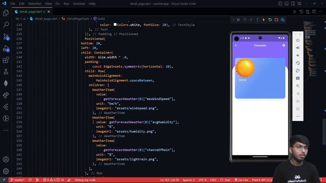The width and height of the screenshot is (326, 183).
Task: Increase emulator volume
Action: coord(297,48)
